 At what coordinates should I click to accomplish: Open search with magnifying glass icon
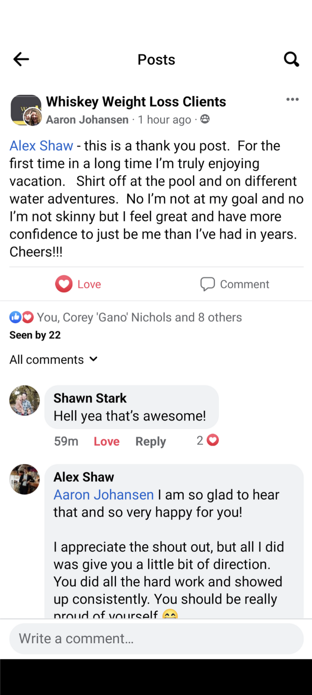[291, 59]
